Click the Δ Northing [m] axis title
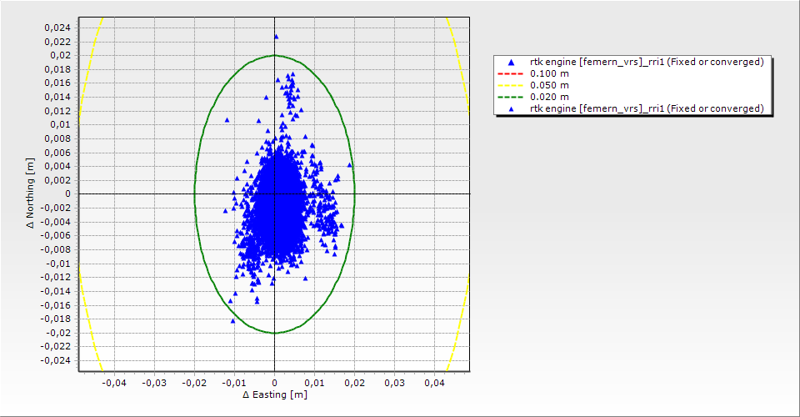This screenshot has height=417, width=800. coord(30,193)
